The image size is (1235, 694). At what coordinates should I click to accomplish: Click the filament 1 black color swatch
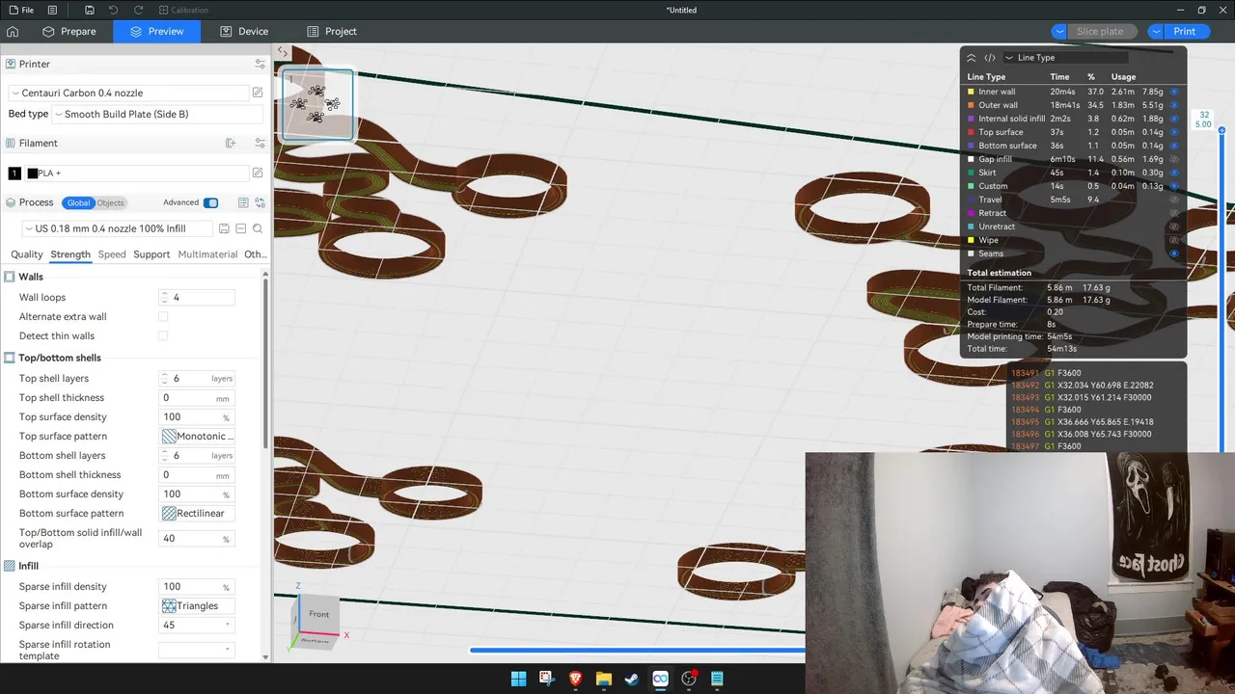pos(14,173)
